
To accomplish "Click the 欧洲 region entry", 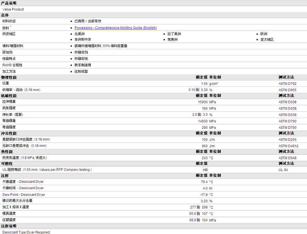I will 264,34.
